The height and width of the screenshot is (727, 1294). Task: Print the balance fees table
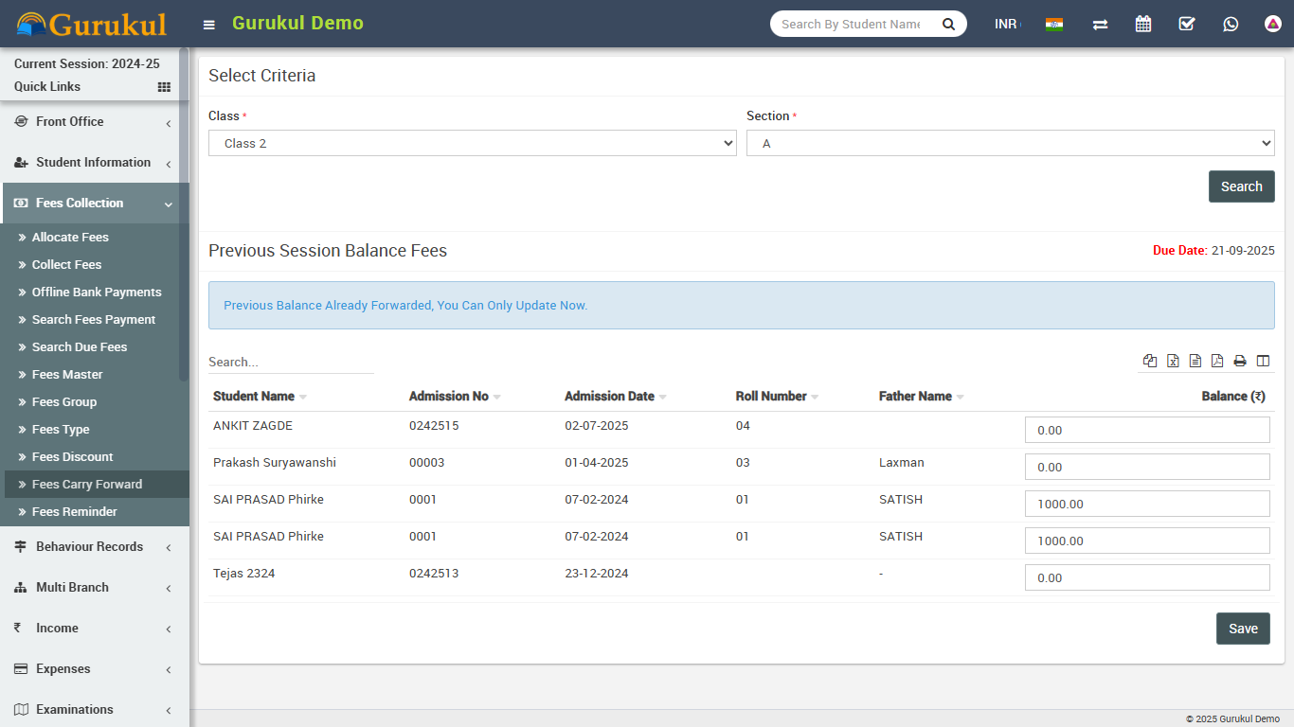1240,361
